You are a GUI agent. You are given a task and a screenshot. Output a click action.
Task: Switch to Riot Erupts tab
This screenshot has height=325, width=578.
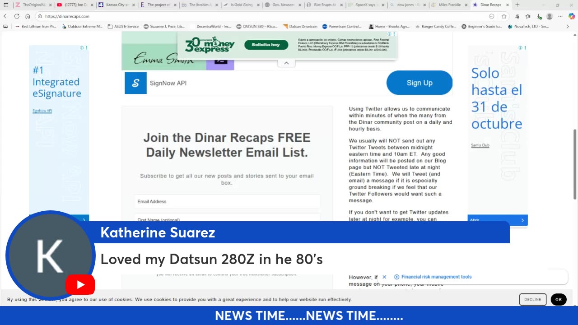pos(324,5)
